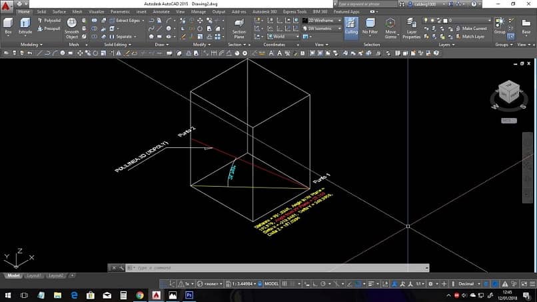Image resolution: width=537 pixels, height=302 pixels.
Task: Select the Extrude tool
Action: (25, 27)
